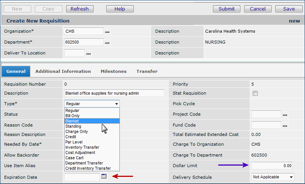Click into the Dollar Limit field
This screenshot has height=184, width=305.
[272, 166]
